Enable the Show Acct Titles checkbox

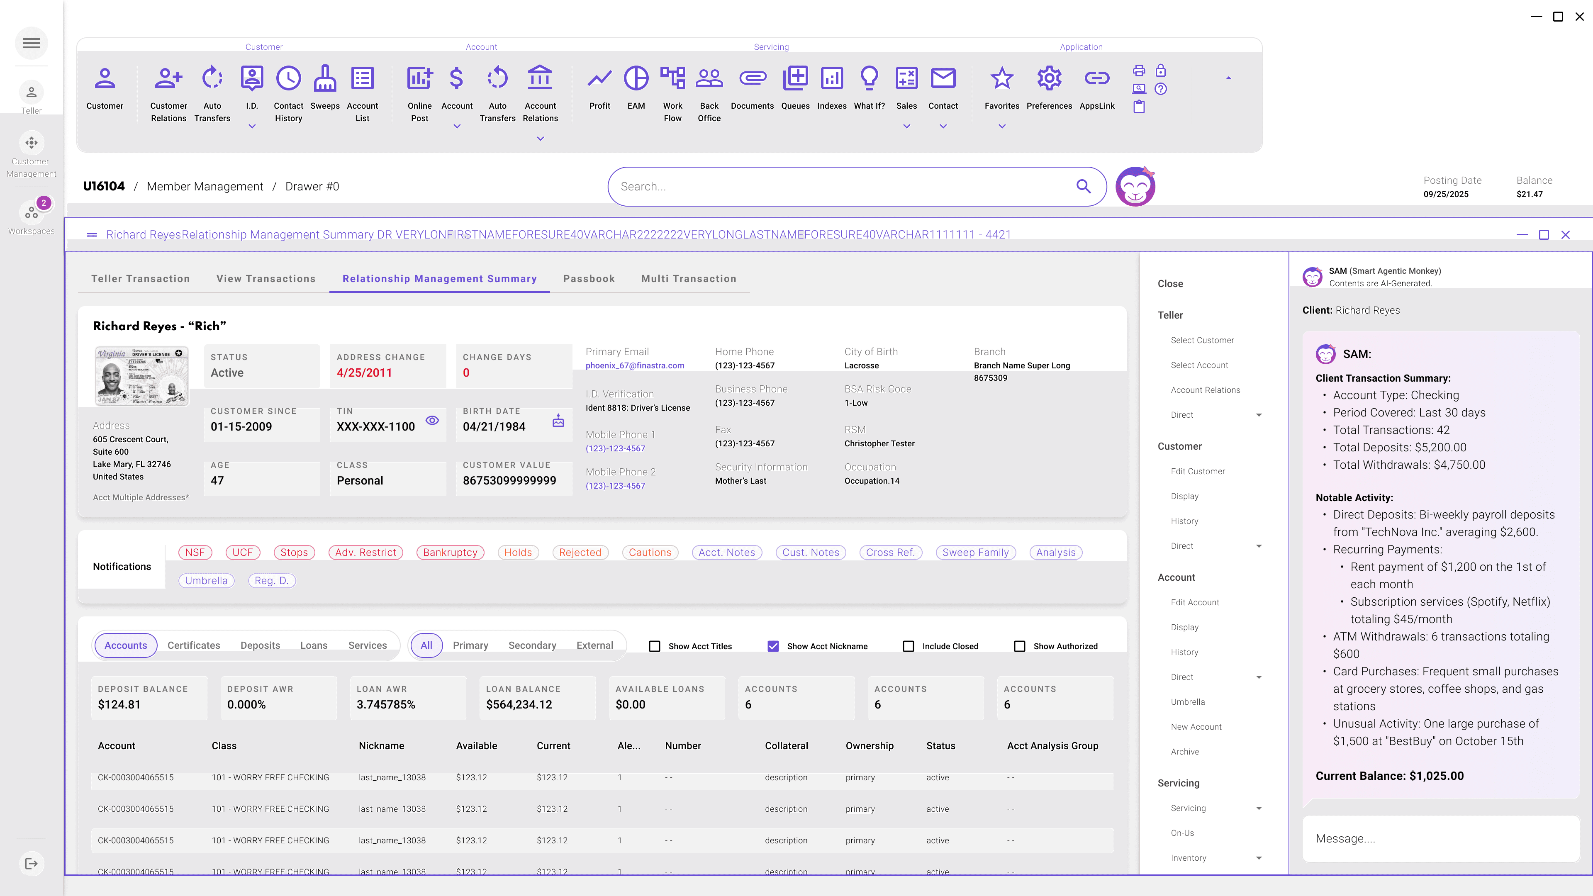(x=654, y=646)
